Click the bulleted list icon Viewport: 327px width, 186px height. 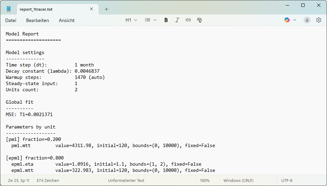[148, 20]
